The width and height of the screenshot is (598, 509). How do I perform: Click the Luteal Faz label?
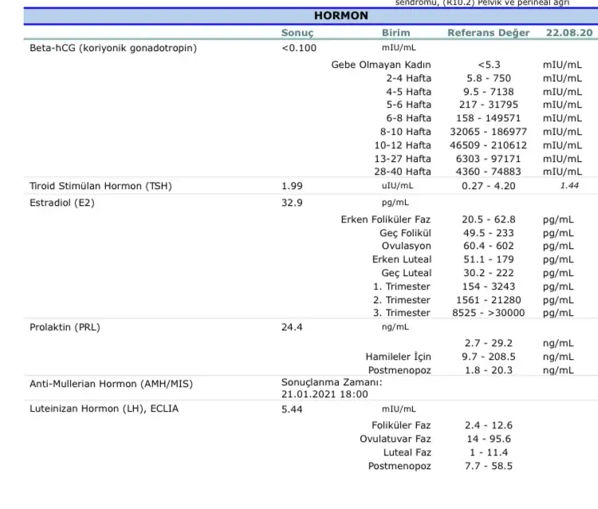point(407,452)
